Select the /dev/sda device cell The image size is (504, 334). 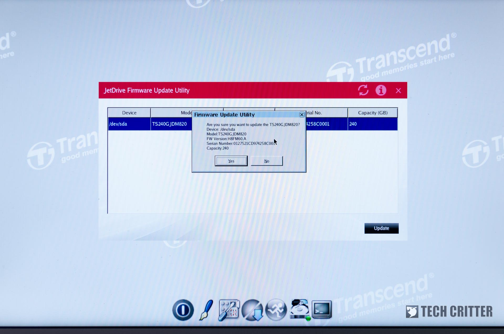click(x=129, y=124)
